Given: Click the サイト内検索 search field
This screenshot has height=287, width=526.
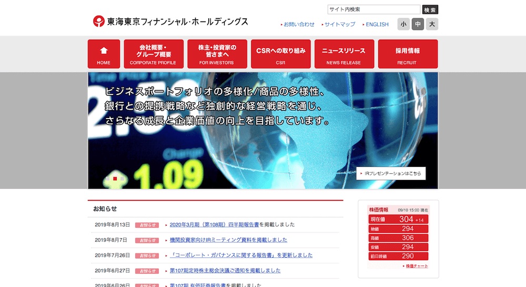Looking at the screenshot, I should (373, 9).
